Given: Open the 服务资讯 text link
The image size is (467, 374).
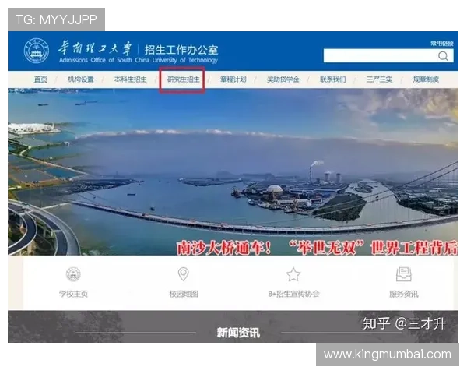Looking at the screenshot, I should pos(404,294).
